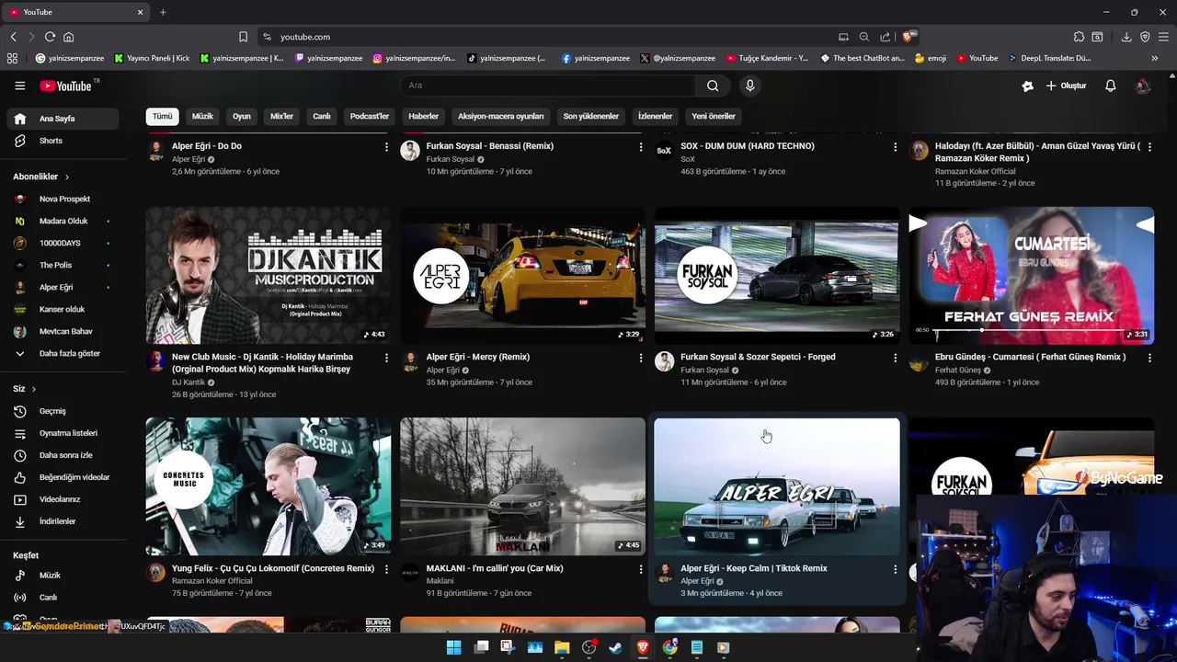The image size is (1177, 662).
Task: Open Kanser olduk subscription
Action: (x=63, y=309)
